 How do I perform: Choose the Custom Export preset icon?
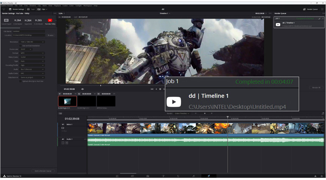click(x=6, y=21)
